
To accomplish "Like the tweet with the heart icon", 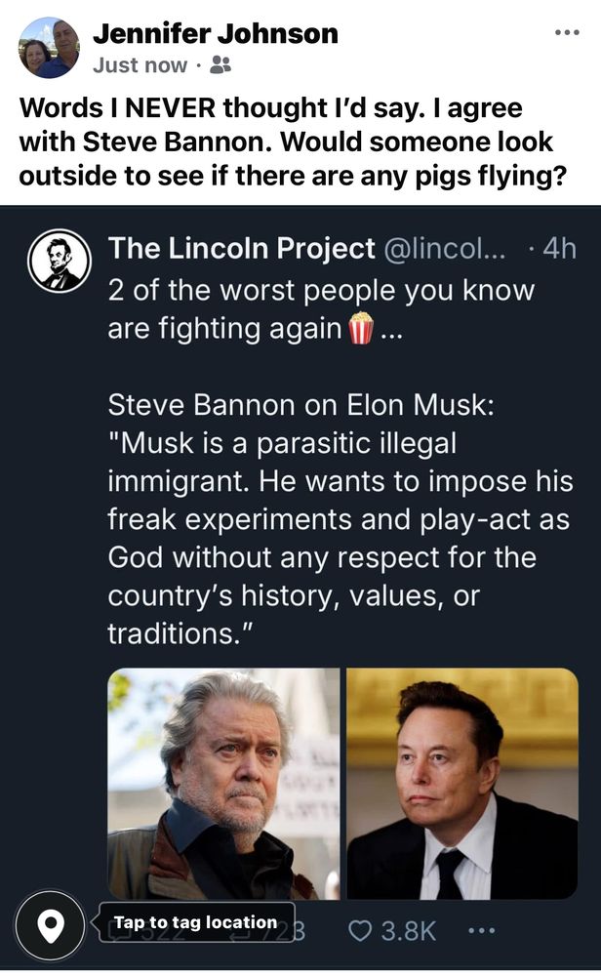I will coord(361,930).
